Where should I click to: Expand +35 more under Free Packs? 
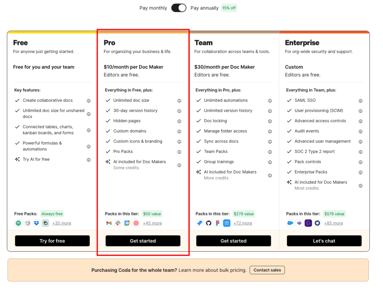(62, 223)
